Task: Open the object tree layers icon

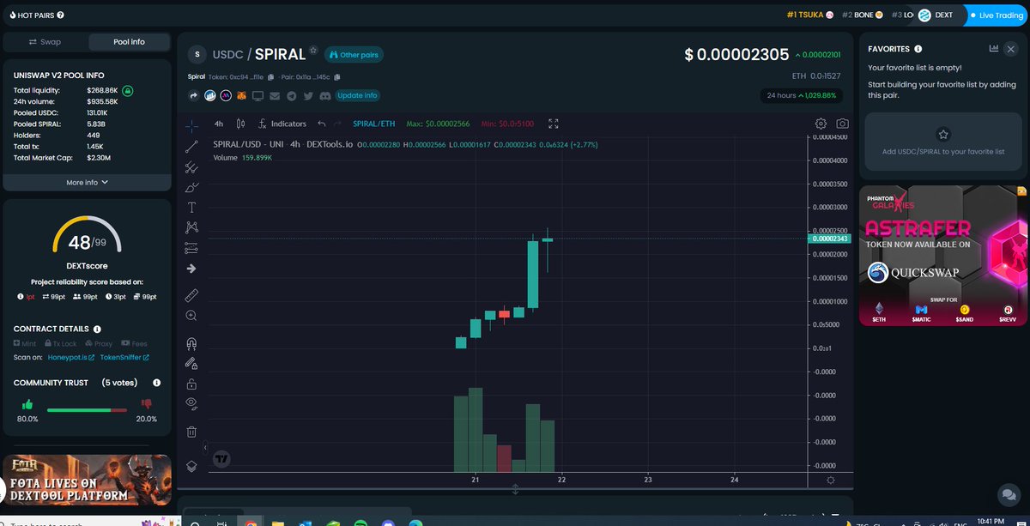Action: pyautogui.click(x=191, y=466)
